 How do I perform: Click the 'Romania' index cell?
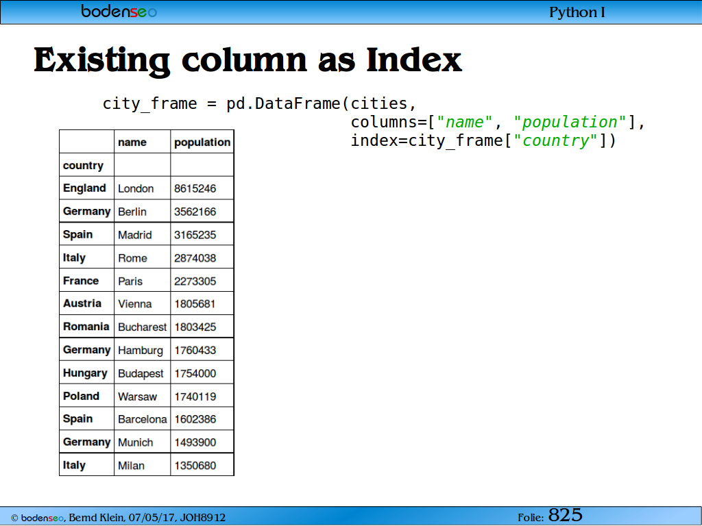[87, 327]
